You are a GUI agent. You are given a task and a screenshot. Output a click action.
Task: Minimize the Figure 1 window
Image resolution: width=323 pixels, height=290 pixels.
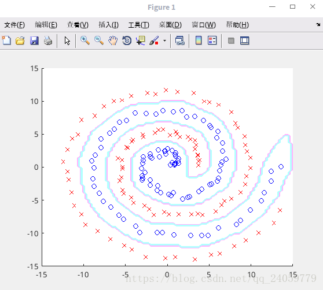[272, 7]
